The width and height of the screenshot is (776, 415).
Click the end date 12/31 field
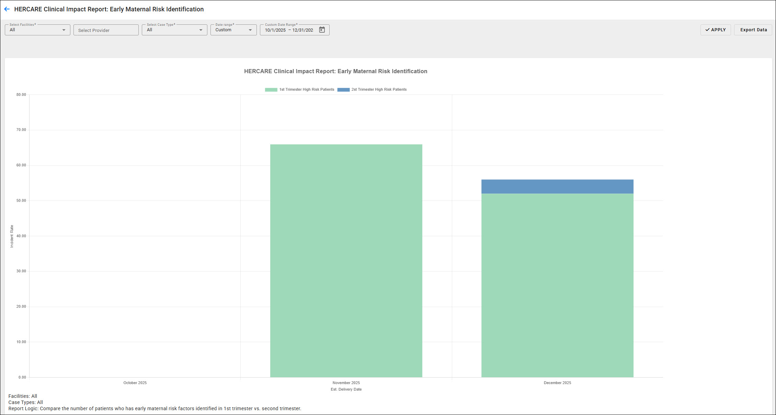[x=303, y=30]
